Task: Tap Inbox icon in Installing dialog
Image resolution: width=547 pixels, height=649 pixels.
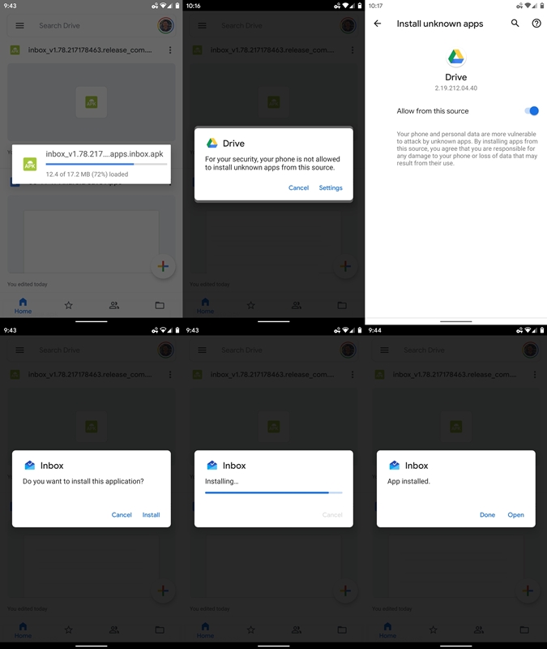Action: (212, 465)
